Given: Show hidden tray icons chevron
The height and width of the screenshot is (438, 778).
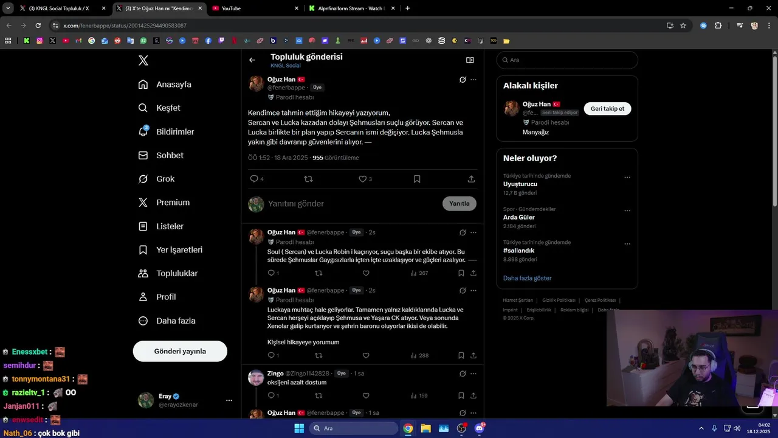Looking at the screenshot, I should 701,428.
